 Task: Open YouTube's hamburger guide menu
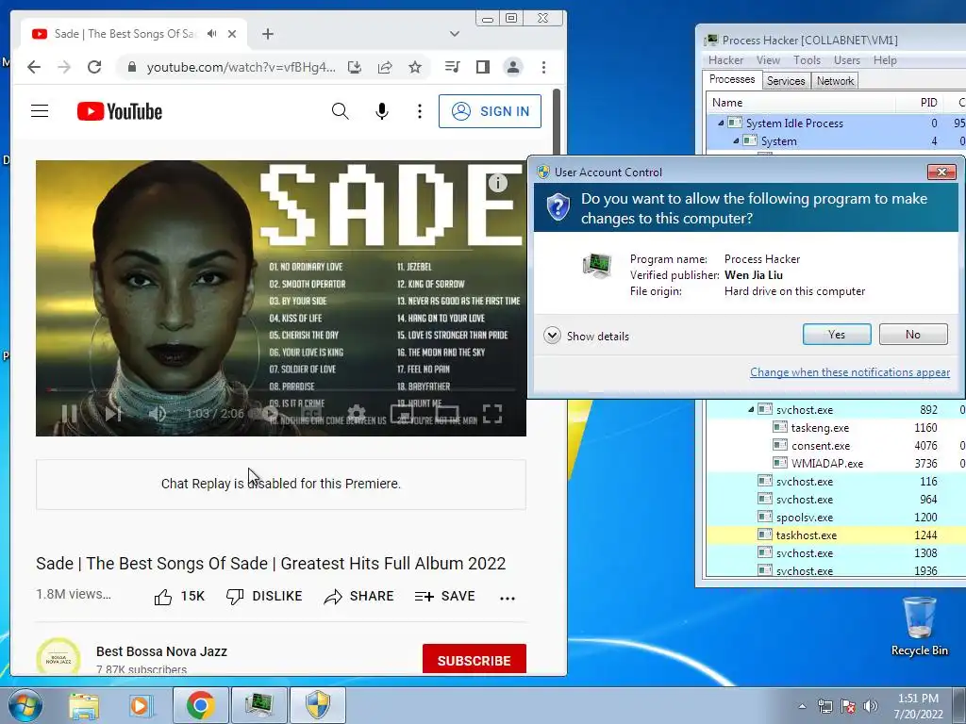[x=40, y=111]
